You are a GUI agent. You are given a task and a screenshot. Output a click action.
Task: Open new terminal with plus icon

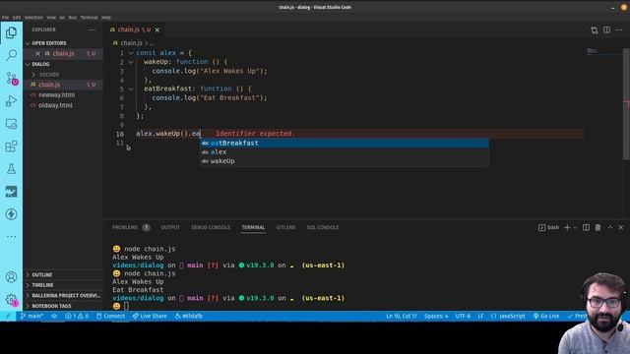pos(567,227)
